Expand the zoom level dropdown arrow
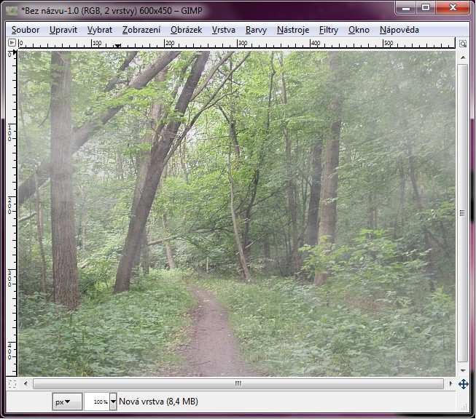 (113, 402)
